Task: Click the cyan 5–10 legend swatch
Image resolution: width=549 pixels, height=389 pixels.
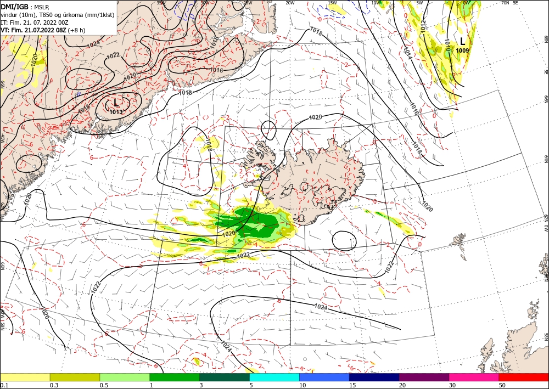Action: point(274,377)
